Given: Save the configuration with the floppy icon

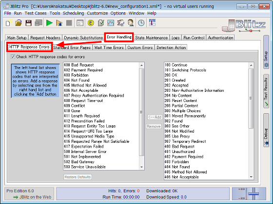Looking at the screenshot, I should point(28,23).
